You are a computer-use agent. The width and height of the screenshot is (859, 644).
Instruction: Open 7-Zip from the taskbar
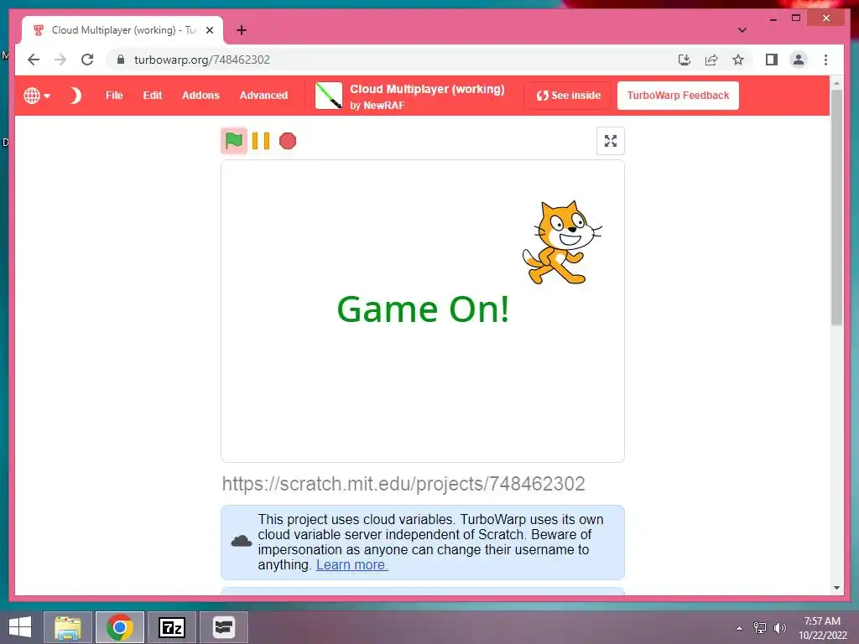click(171, 627)
